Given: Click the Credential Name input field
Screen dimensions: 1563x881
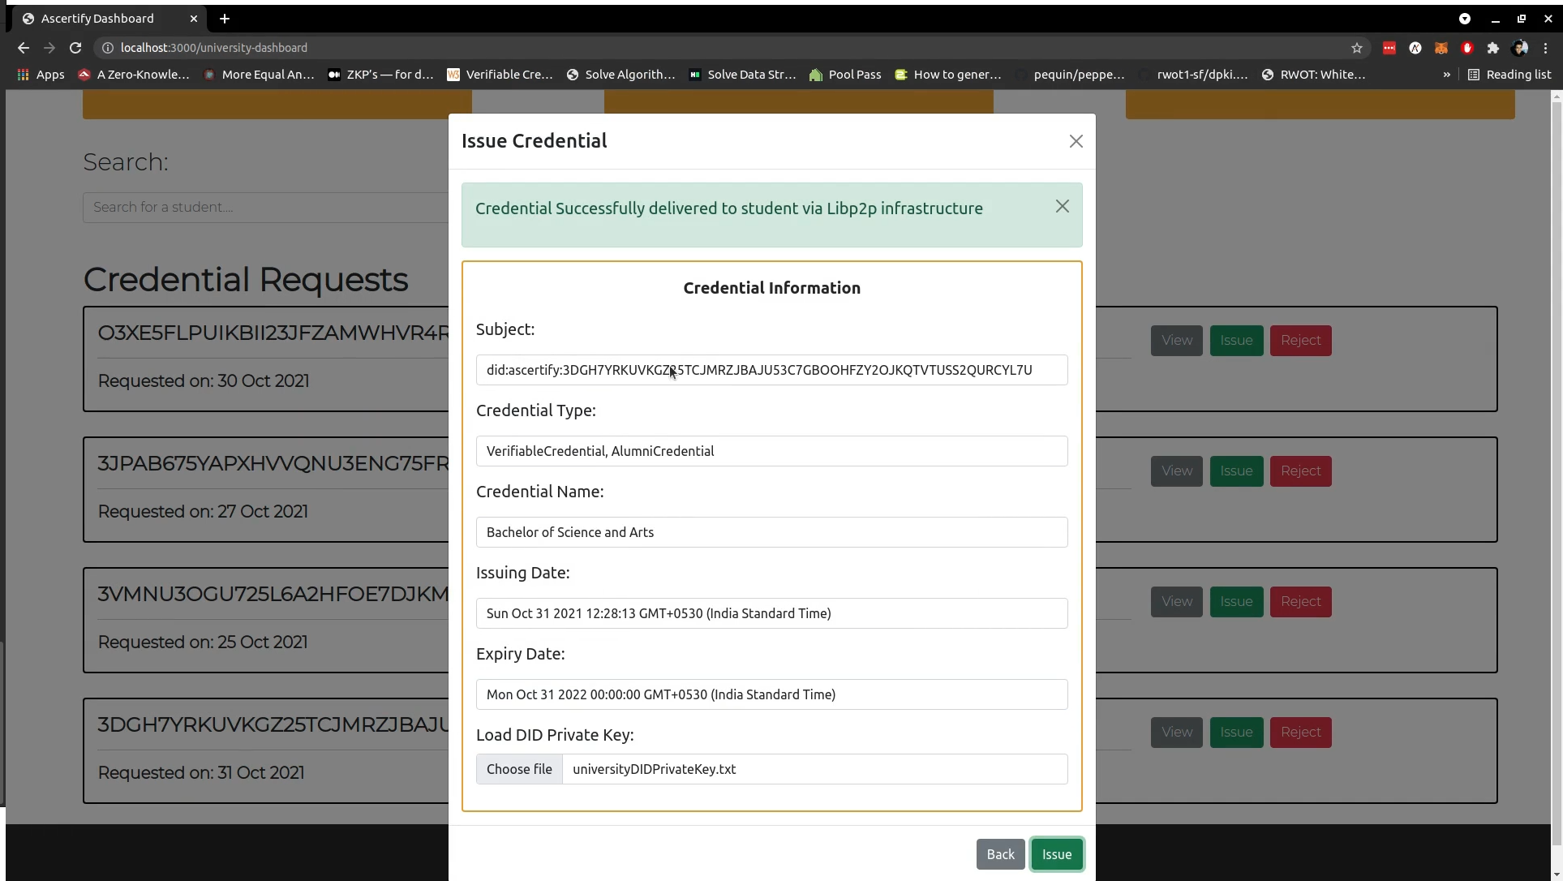Looking at the screenshot, I should click(771, 532).
